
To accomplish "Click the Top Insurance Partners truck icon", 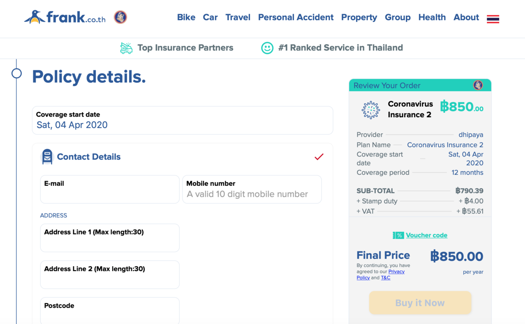I will pyautogui.click(x=126, y=48).
